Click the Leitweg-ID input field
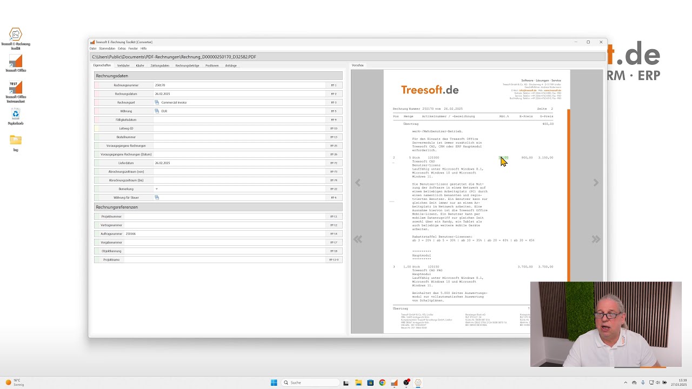 [240, 128]
